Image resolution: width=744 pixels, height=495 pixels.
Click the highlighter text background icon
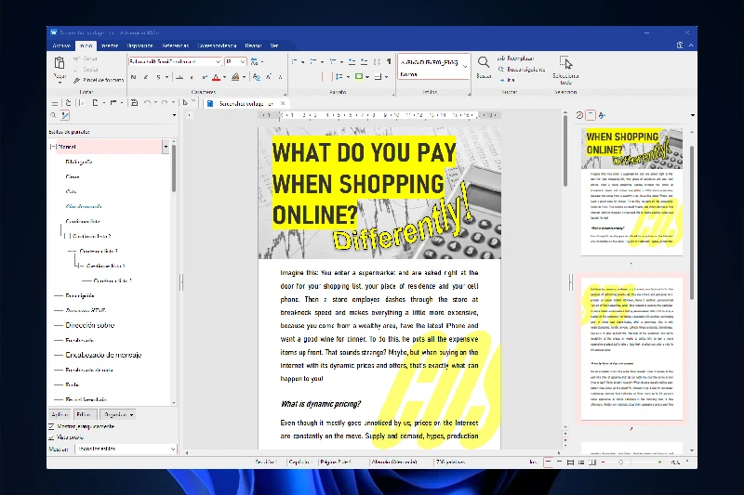tap(235, 77)
